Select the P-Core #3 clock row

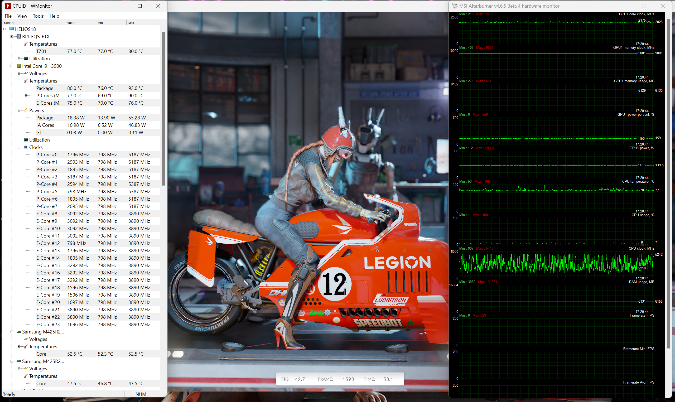(x=47, y=177)
